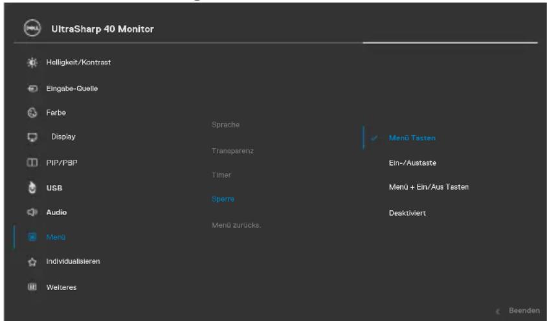
Task: Click the Dell logo icon
Action: click(x=32, y=28)
